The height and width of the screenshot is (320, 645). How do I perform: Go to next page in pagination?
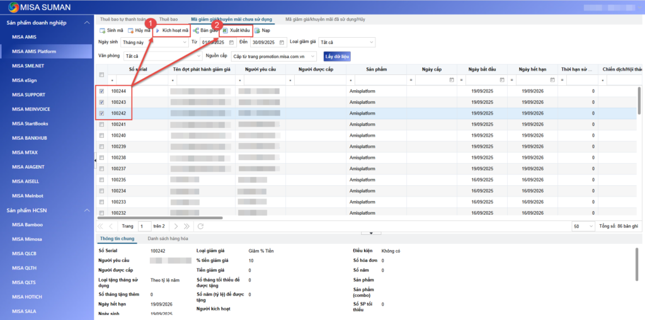176,226
